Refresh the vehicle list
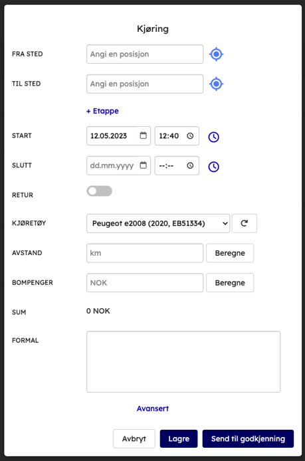This screenshot has width=305, height=461. (x=244, y=223)
